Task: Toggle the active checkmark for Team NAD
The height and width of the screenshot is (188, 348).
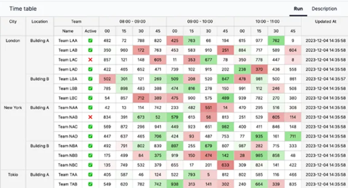Action: [x=90, y=136]
